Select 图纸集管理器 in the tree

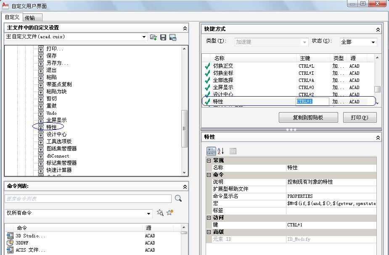coord(61,149)
